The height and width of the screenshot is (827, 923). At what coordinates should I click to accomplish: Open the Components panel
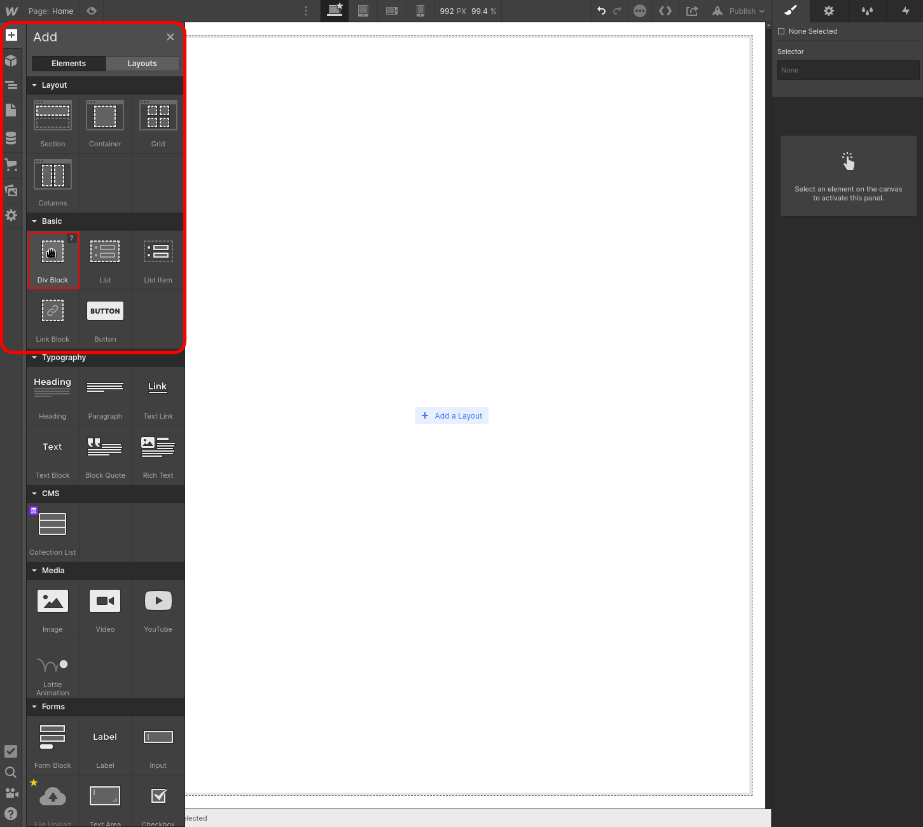point(11,61)
